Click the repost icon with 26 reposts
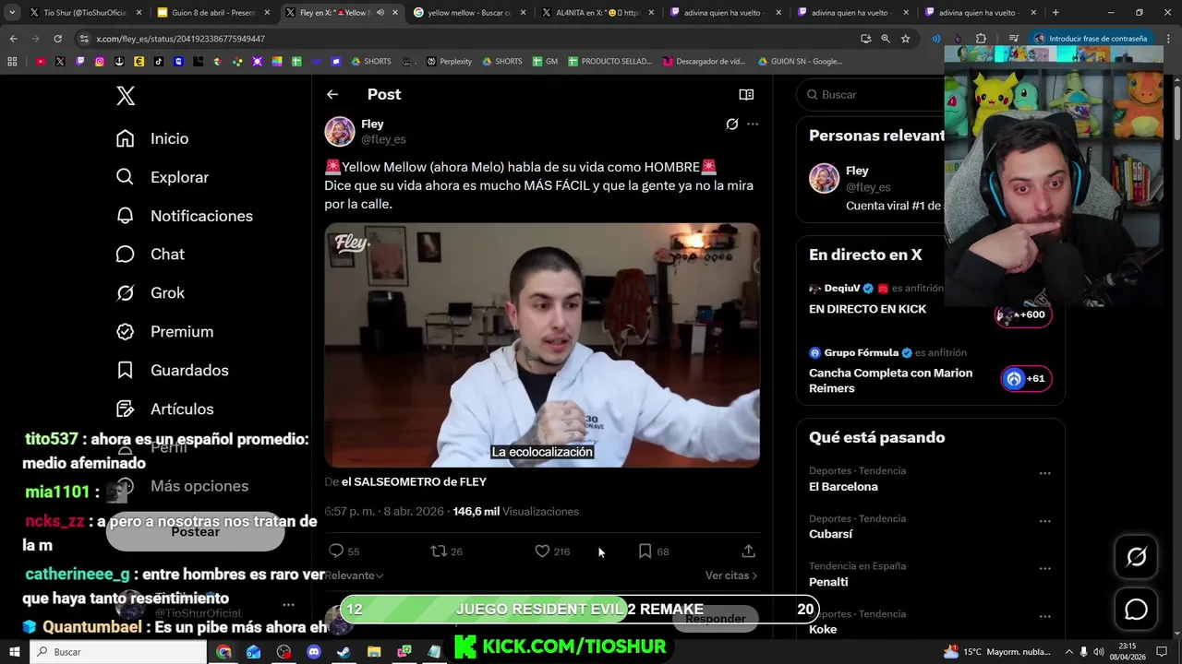 point(439,551)
